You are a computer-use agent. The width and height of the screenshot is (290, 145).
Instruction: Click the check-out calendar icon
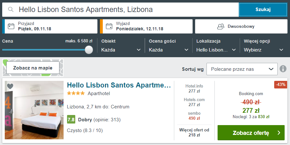click(x=109, y=26)
